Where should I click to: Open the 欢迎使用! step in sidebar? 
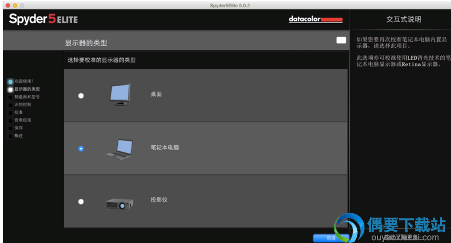coord(24,81)
